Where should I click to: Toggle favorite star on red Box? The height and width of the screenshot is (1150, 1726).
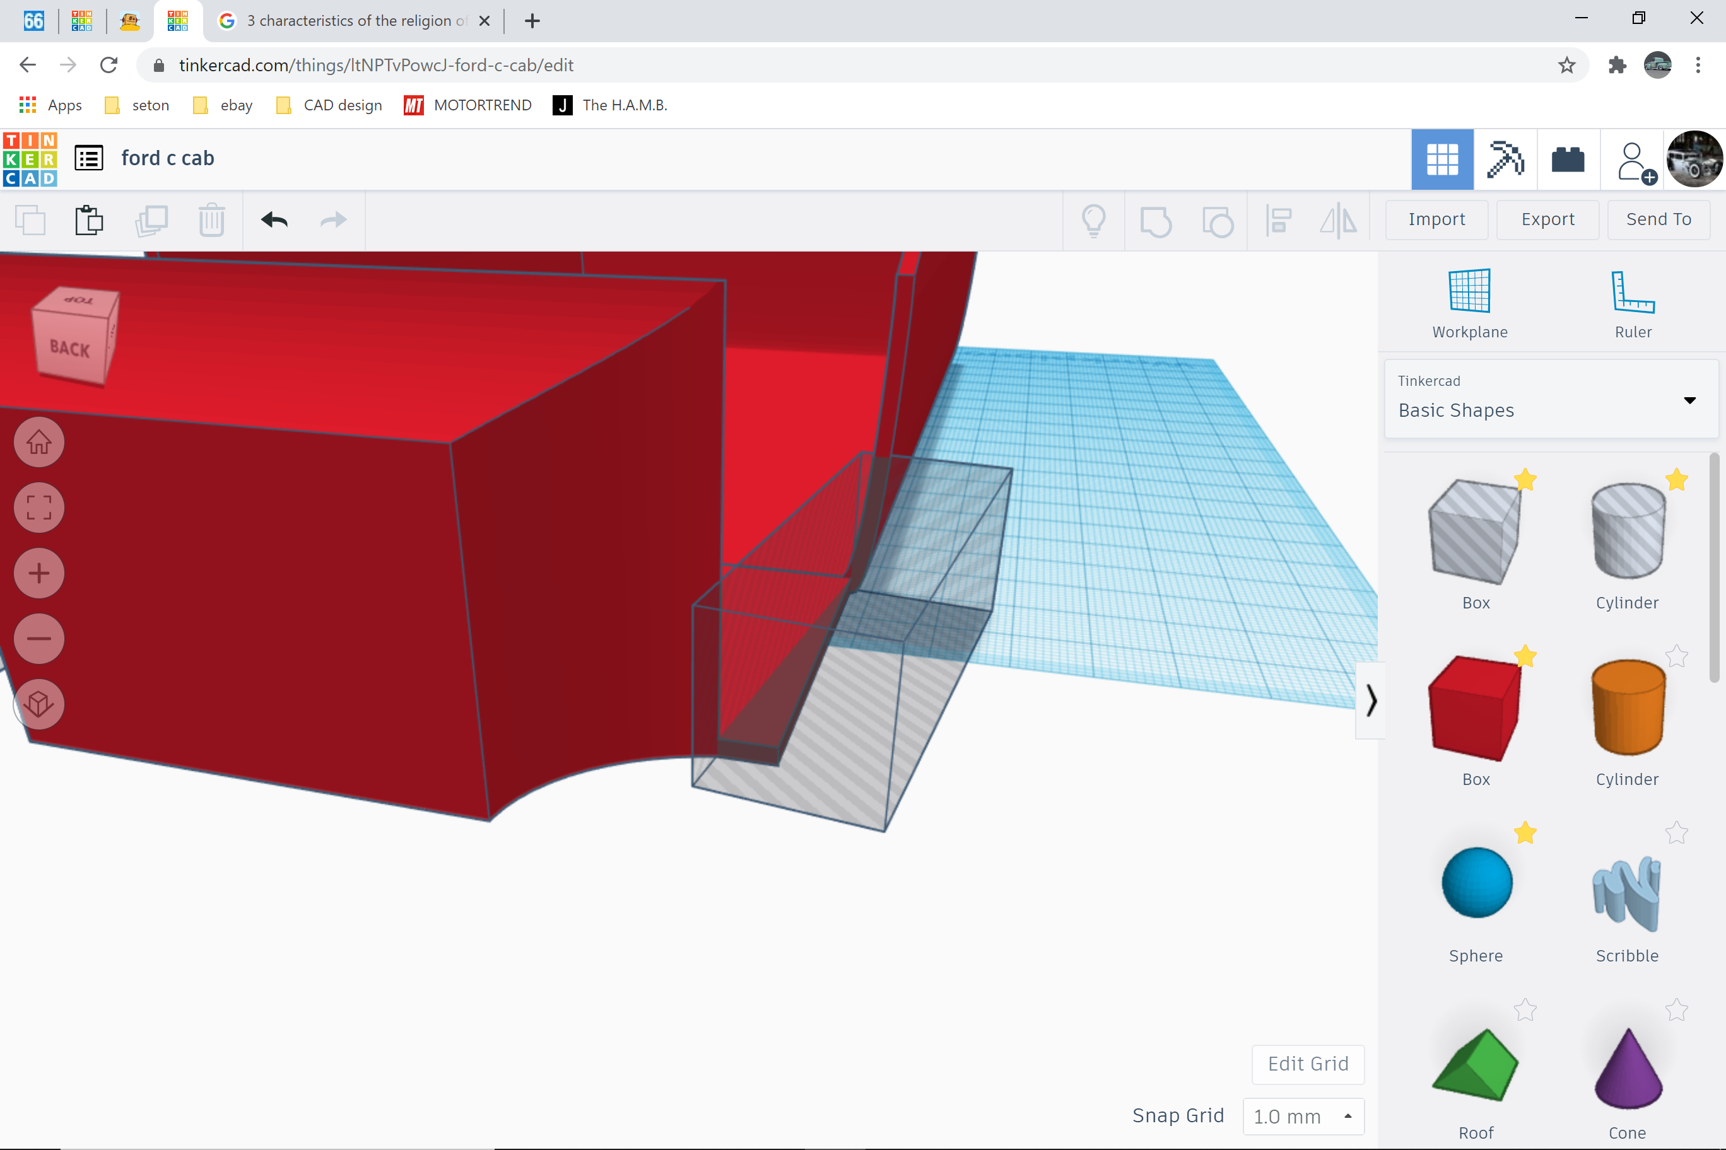coord(1525,656)
